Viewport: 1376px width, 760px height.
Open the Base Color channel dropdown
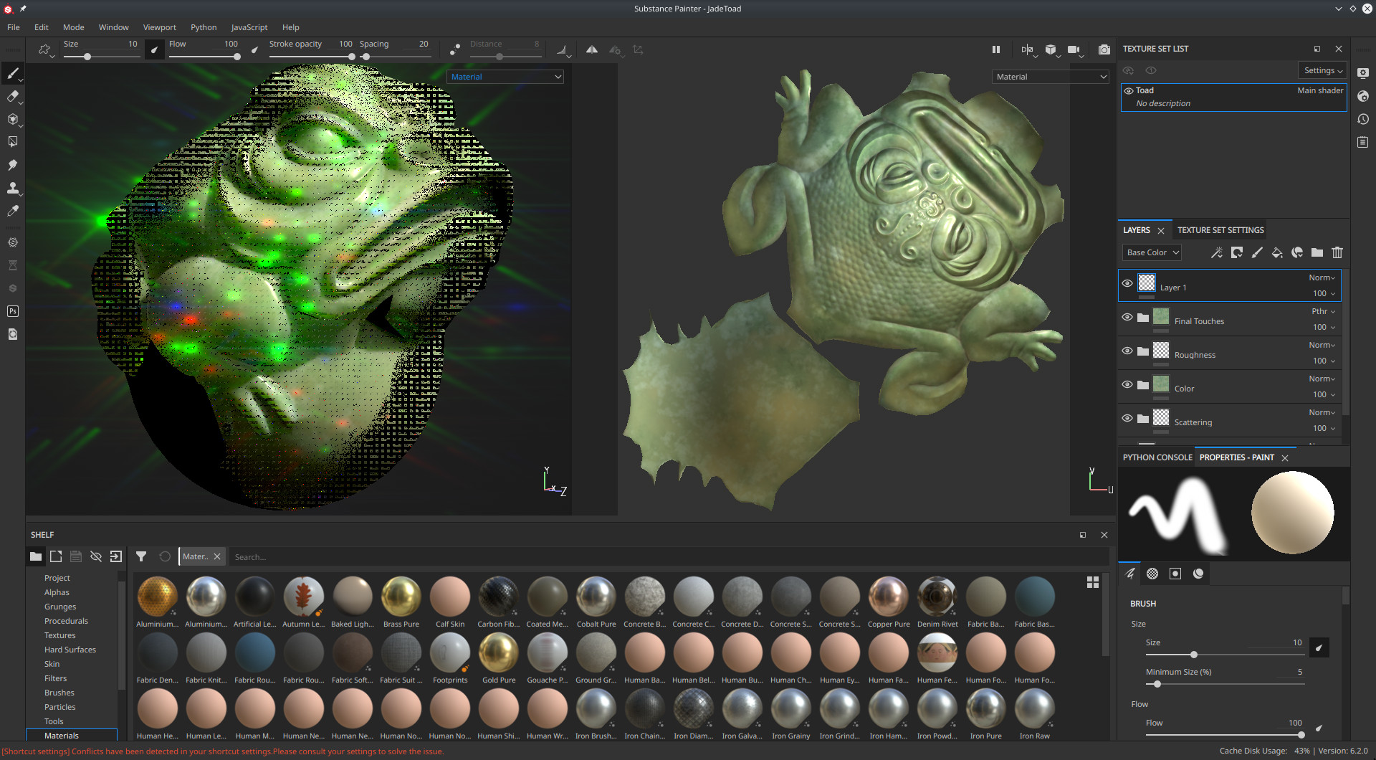(x=1151, y=252)
